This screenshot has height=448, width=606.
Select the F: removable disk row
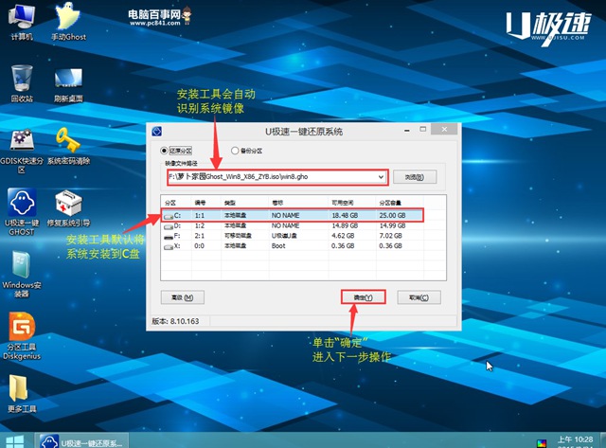293,236
